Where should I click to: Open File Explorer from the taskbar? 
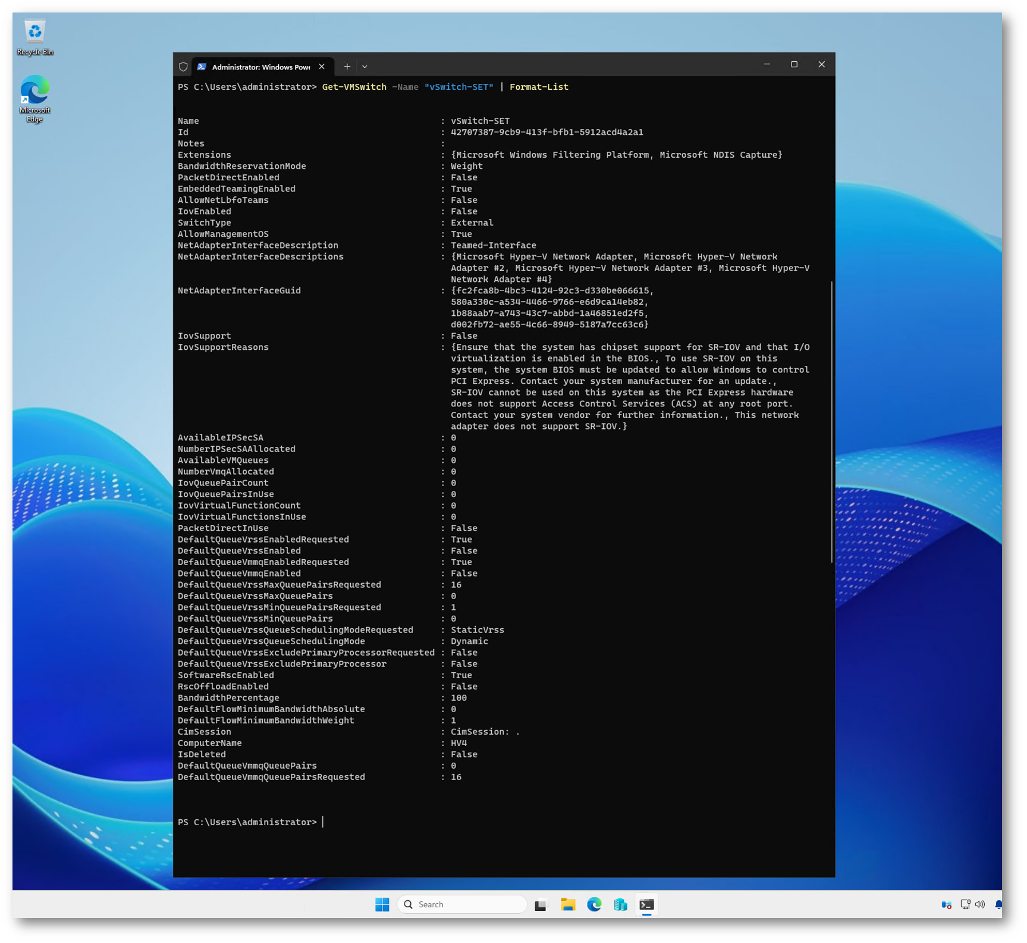click(567, 905)
